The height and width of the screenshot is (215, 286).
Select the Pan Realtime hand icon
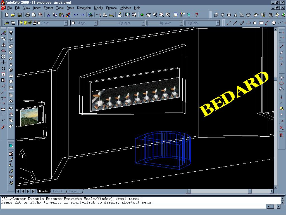pyautogui.click(x=149, y=15)
